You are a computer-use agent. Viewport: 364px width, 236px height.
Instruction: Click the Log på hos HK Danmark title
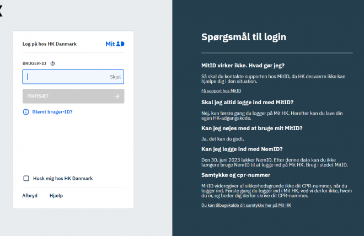click(50, 44)
